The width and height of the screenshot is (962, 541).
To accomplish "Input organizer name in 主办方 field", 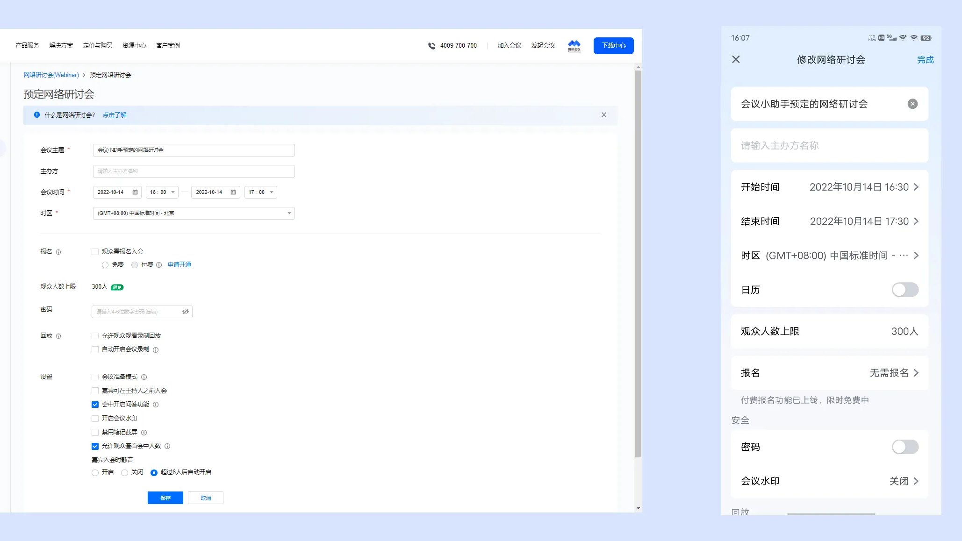I will [193, 171].
